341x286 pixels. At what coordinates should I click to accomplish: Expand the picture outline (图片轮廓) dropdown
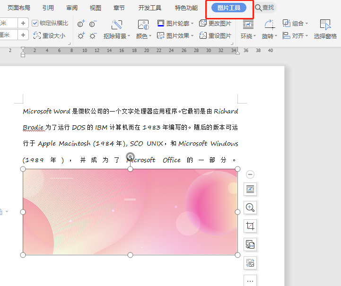pos(175,23)
